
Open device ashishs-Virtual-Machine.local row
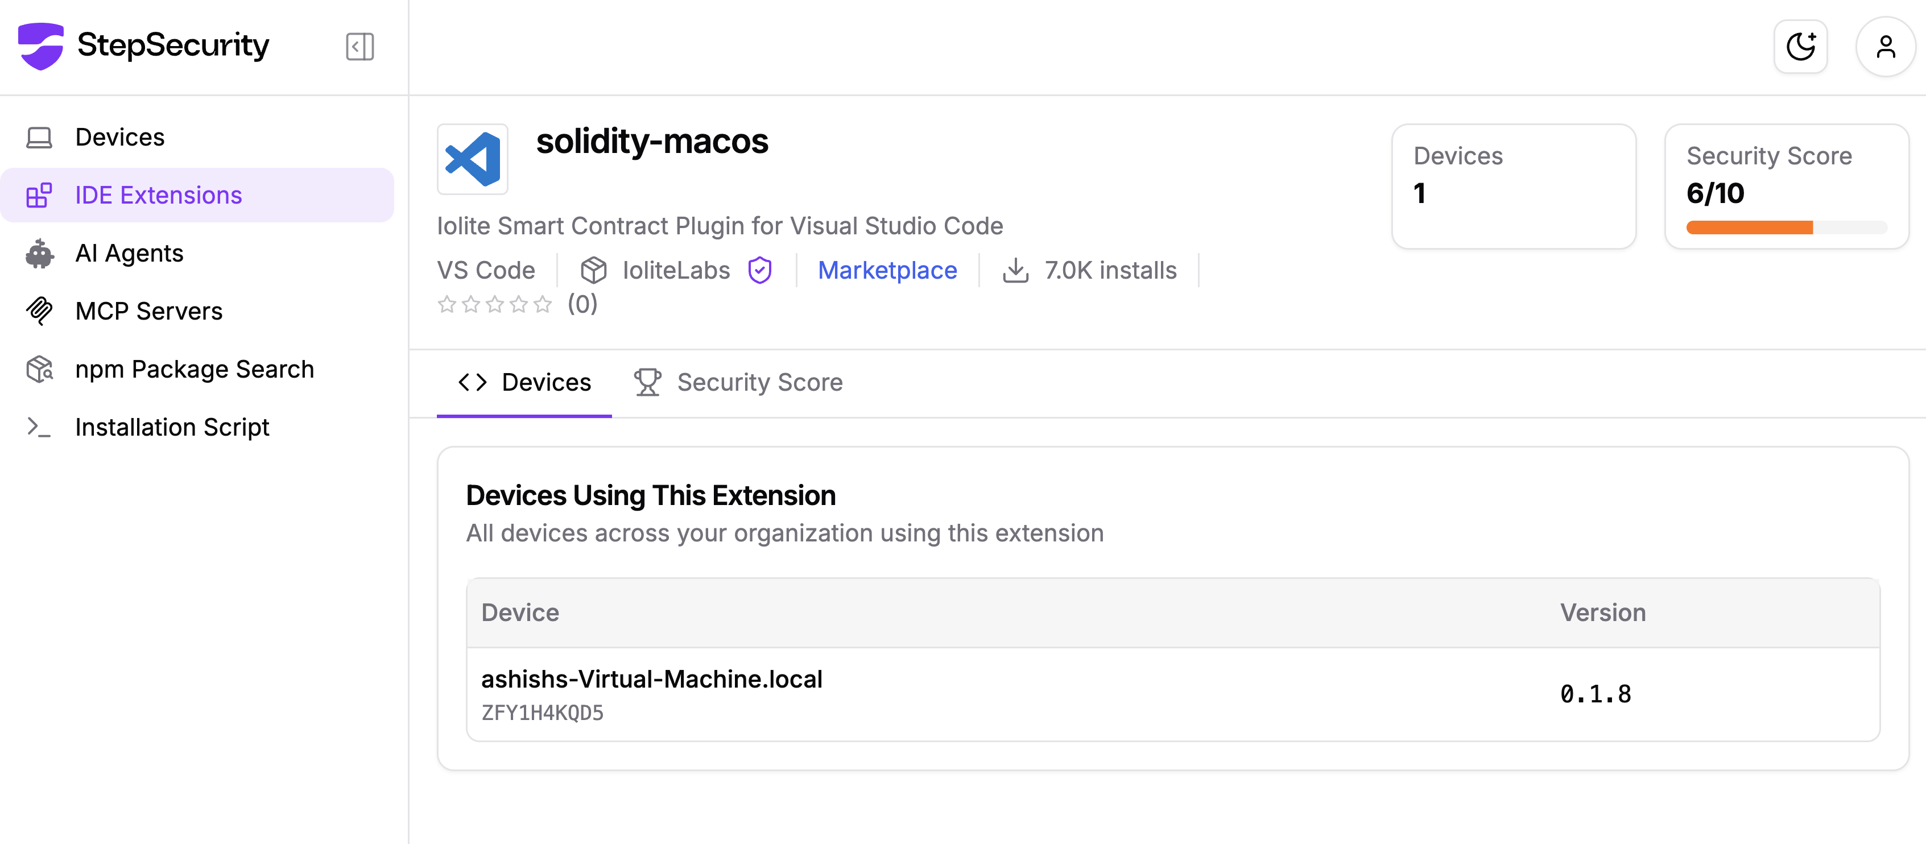click(651, 679)
